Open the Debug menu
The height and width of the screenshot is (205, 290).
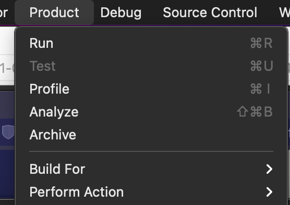(121, 12)
